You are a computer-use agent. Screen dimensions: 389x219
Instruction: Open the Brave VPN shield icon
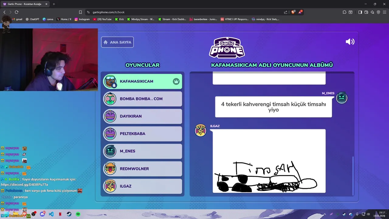coord(378,12)
